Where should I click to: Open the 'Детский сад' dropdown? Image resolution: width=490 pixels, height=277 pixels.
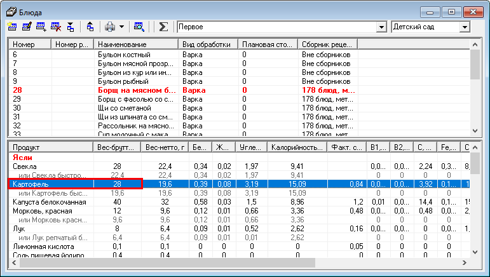click(x=465, y=27)
